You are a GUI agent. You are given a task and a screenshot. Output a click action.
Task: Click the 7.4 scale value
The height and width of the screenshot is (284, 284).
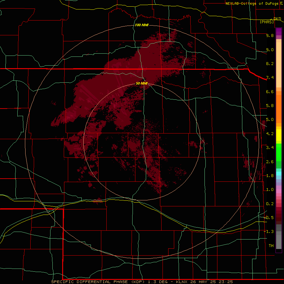click(270, 78)
